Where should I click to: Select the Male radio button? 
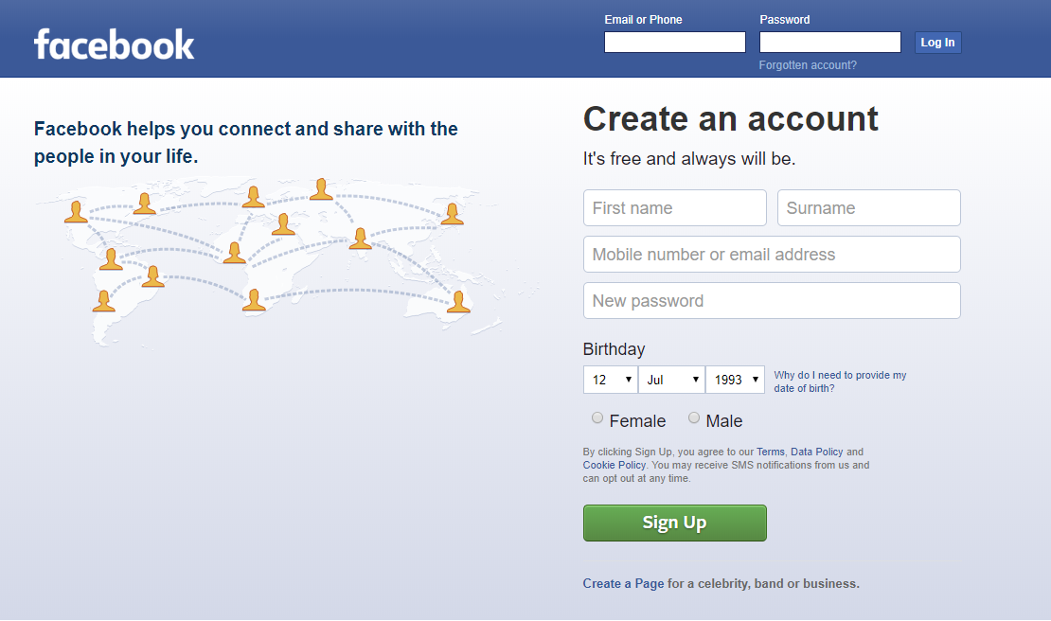coord(694,417)
